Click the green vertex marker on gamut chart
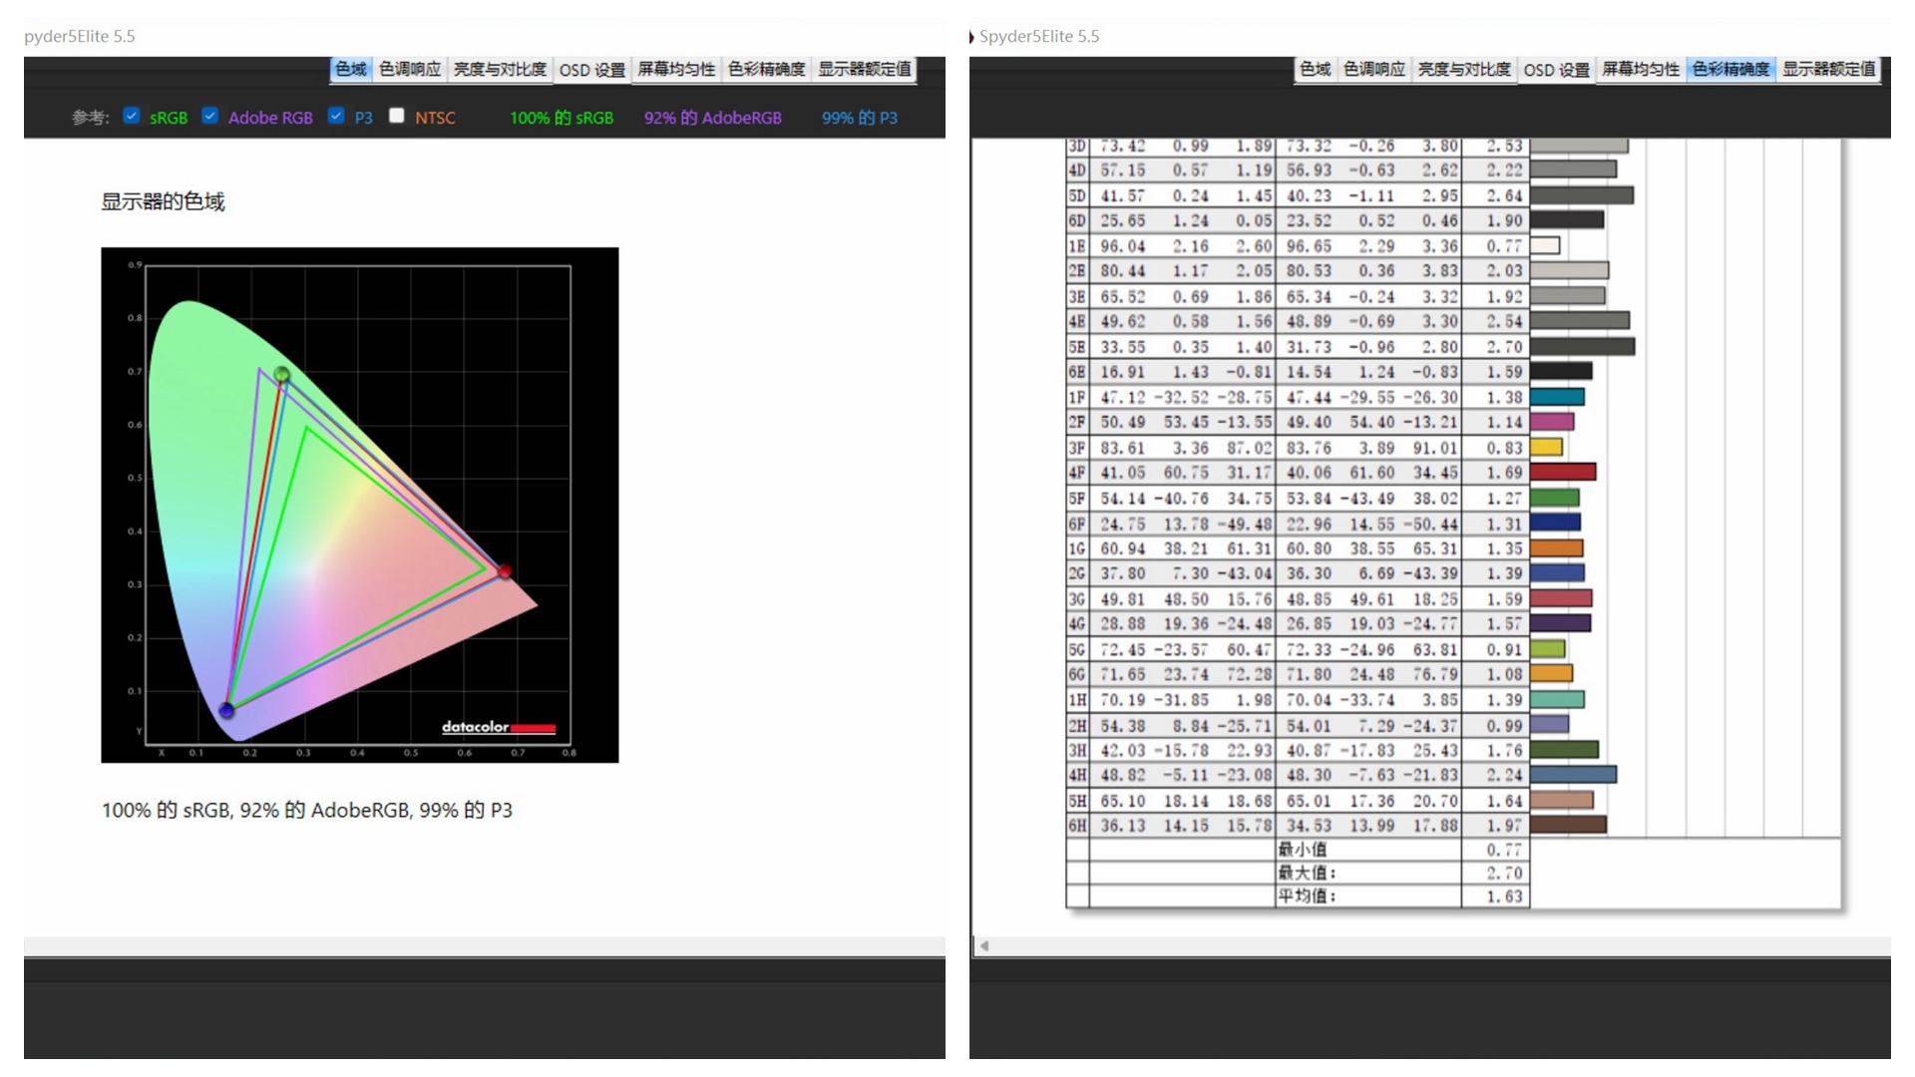 [x=282, y=375]
